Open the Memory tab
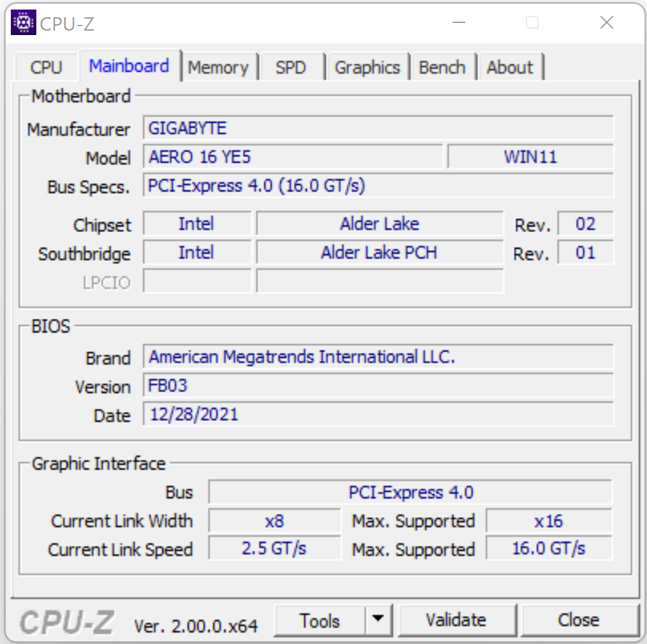 point(218,68)
